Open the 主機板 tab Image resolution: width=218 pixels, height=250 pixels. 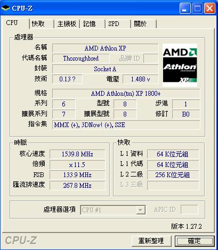tap(67, 24)
